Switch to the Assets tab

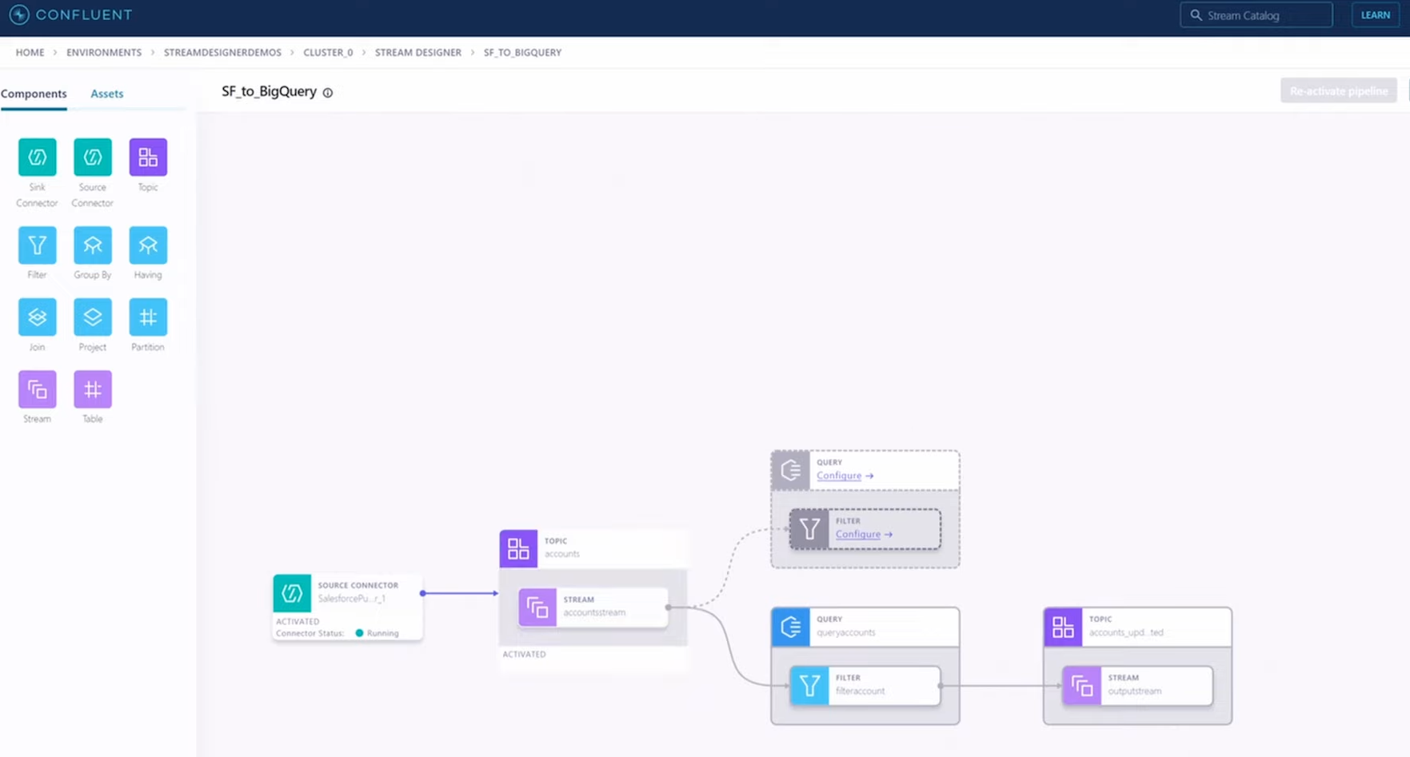[x=106, y=94]
